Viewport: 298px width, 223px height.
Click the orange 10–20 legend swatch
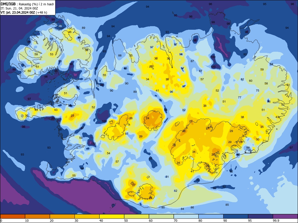pos(38,216)
